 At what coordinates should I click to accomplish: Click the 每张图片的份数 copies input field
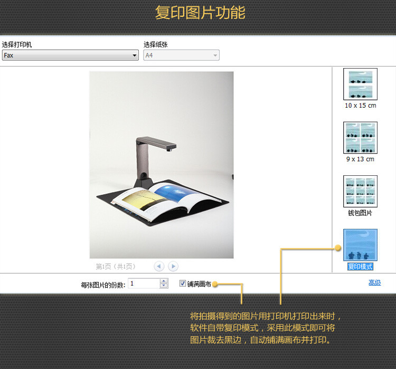143,283
